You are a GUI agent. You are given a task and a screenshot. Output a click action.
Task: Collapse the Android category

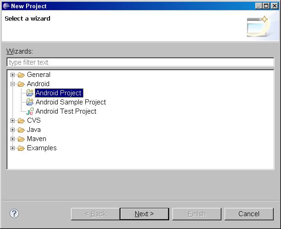click(12, 84)
